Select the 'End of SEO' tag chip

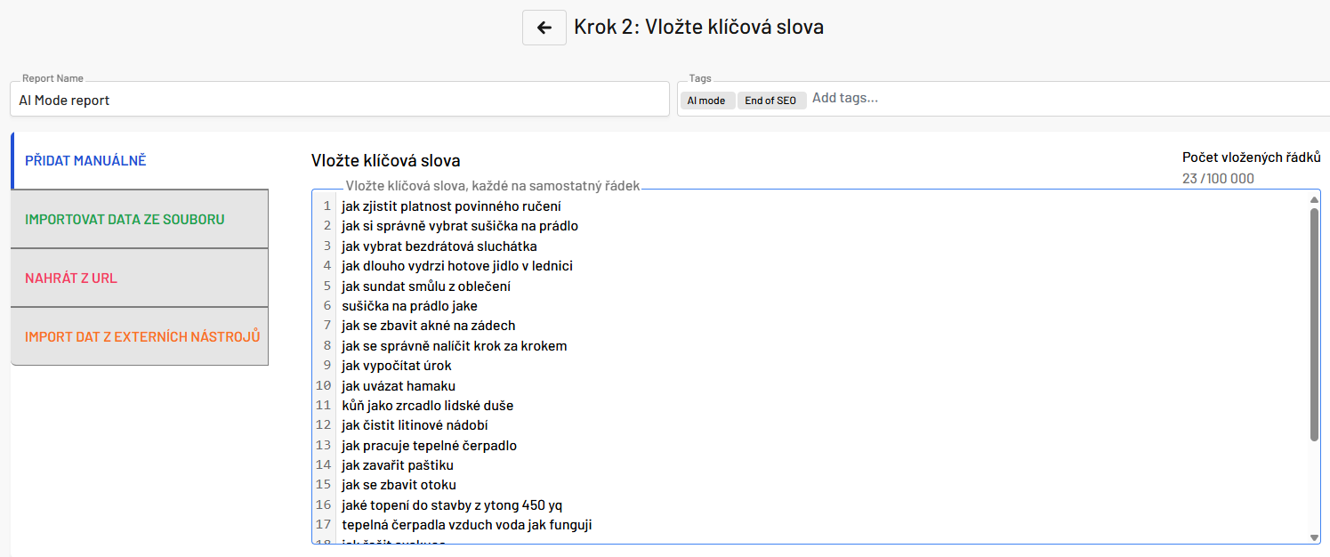pyautogui.click(x=770, y=100)
